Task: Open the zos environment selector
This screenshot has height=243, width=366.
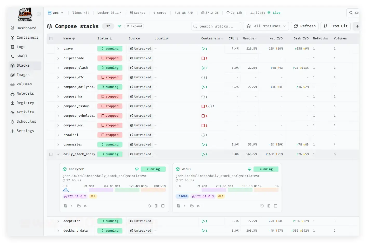Action: coord(56,13)
